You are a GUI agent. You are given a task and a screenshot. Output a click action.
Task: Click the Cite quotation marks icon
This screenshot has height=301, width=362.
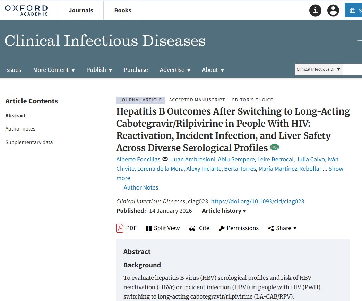pos(192,229)
